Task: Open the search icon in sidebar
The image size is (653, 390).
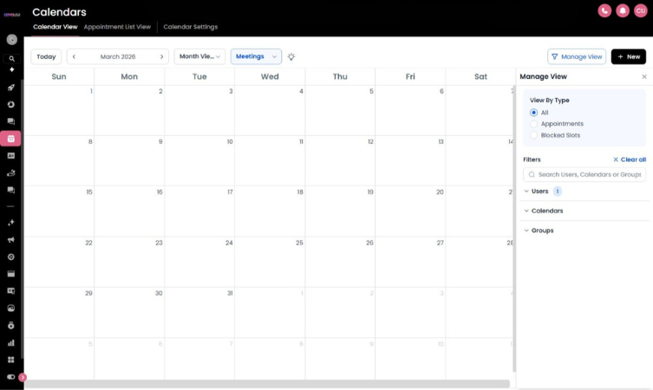Action: click(11, 59)
